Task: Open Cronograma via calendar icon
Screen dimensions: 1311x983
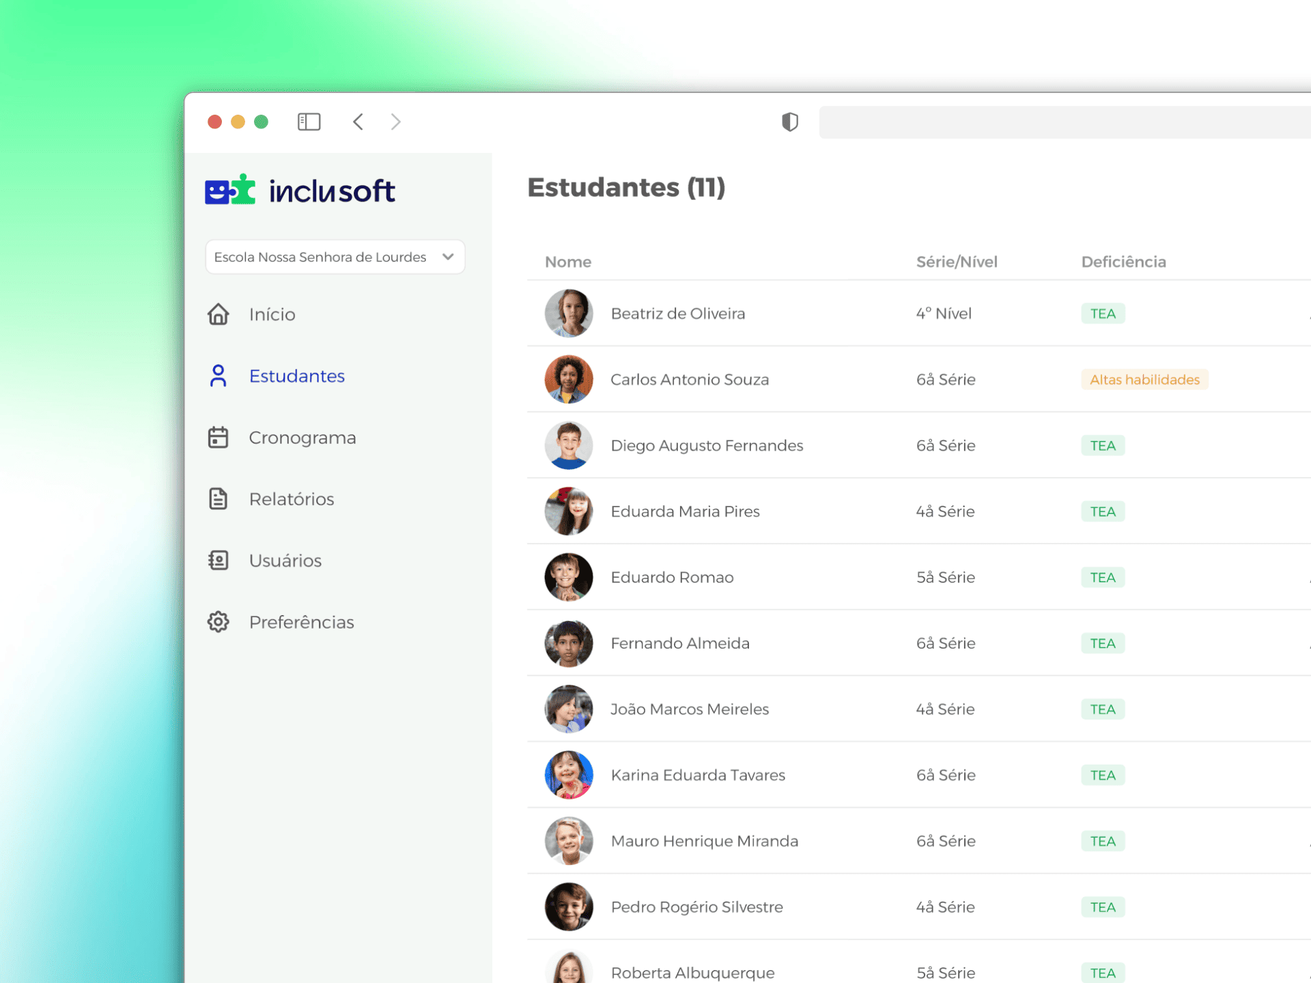Action: pyautogui.click(x=218, y=438)
